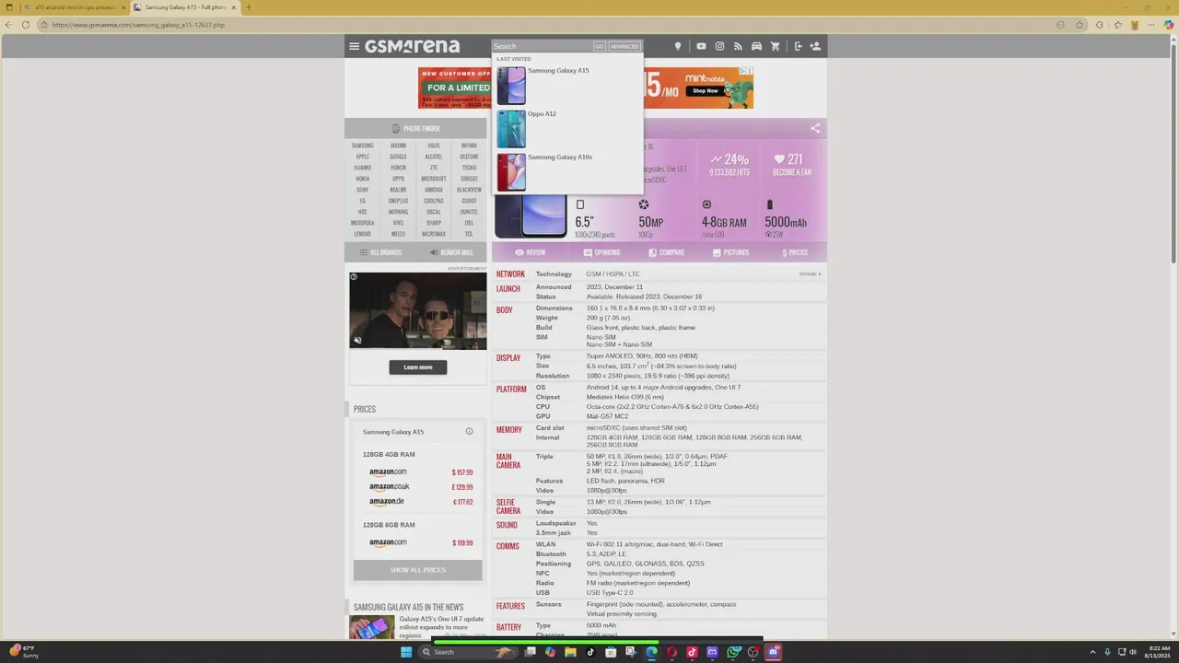Click the GSMArena logo
The height and width of the screenshot is (663, 1179).
pyautogui.click(x=412, y=46)
